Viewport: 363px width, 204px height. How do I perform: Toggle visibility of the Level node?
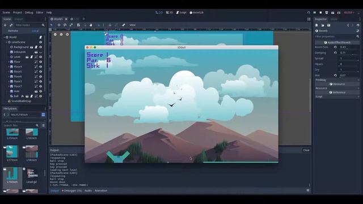point(41,57)
